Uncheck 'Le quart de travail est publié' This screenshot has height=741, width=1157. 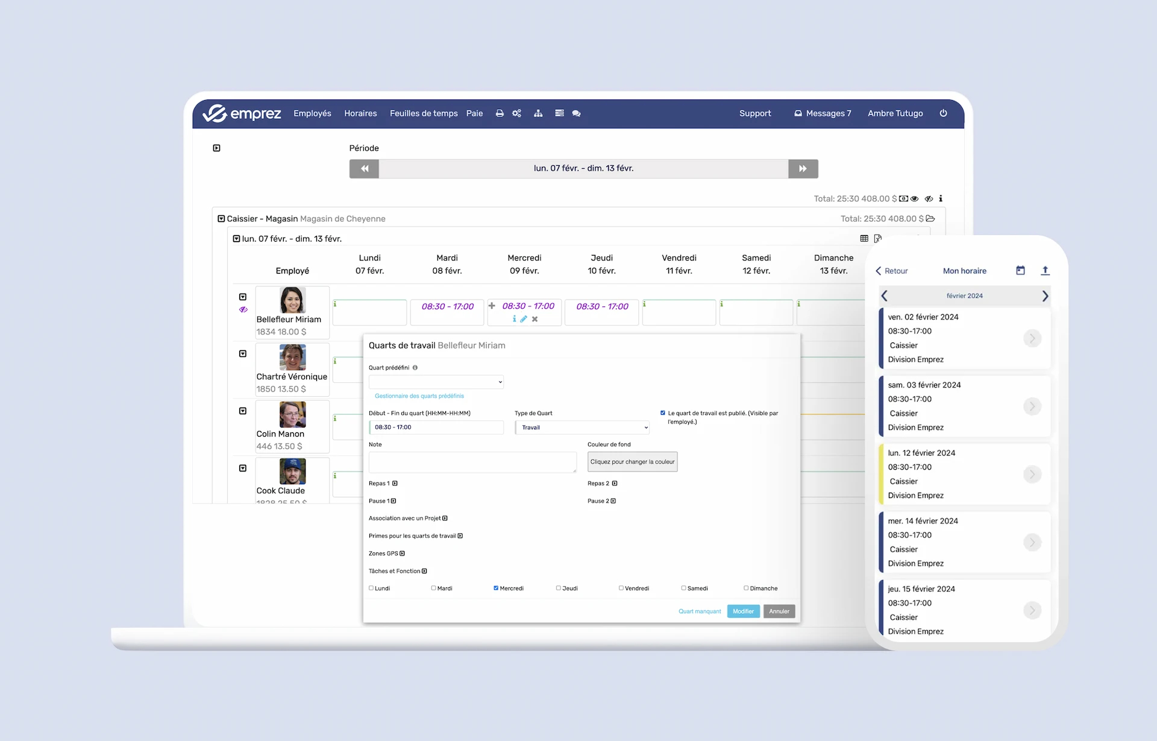[663, 413]
